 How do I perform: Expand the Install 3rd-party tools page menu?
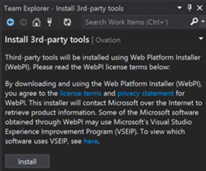click(x=201, y=38)
